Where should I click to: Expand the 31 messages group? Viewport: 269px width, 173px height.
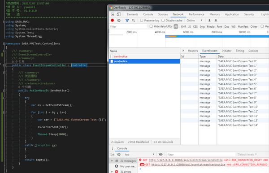tap(112, 160)
